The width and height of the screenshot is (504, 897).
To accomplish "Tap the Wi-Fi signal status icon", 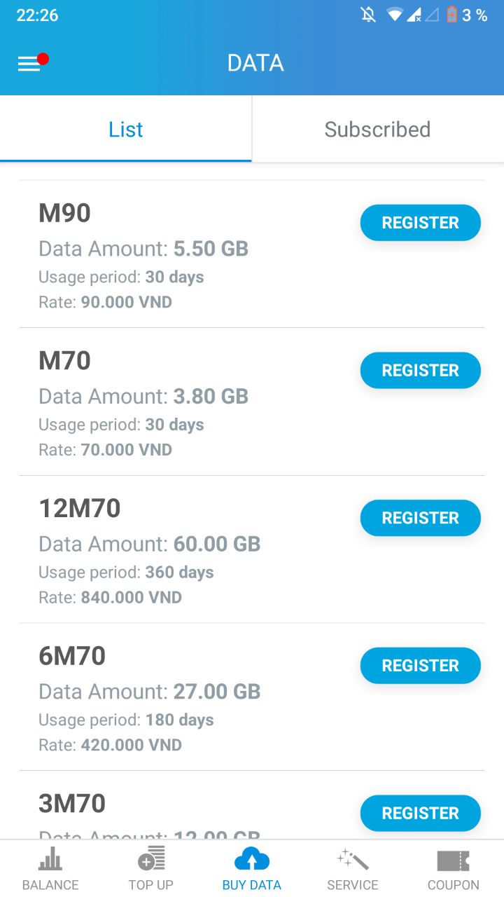I will (395, 15).
